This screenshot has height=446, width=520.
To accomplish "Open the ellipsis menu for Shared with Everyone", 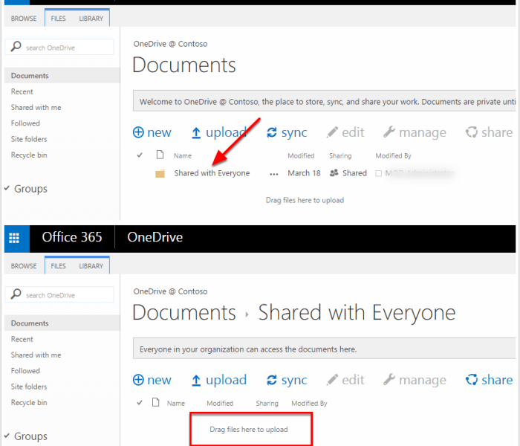I will click(x=274, y=174).
